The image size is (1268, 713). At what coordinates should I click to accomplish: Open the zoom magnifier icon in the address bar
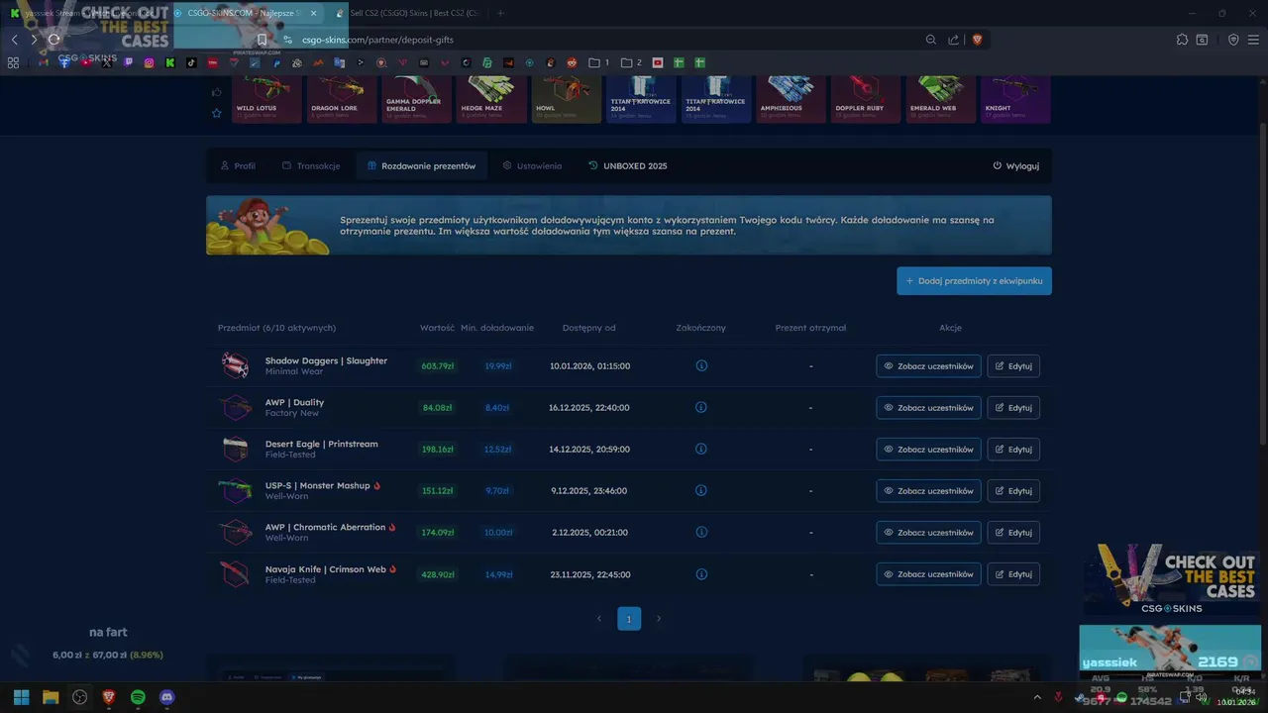point(931,40)
